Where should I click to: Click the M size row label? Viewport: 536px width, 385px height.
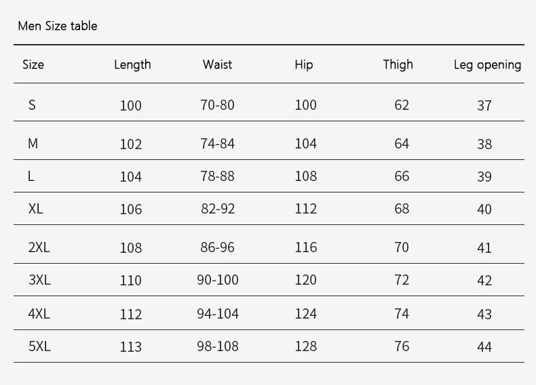point(33,144)
